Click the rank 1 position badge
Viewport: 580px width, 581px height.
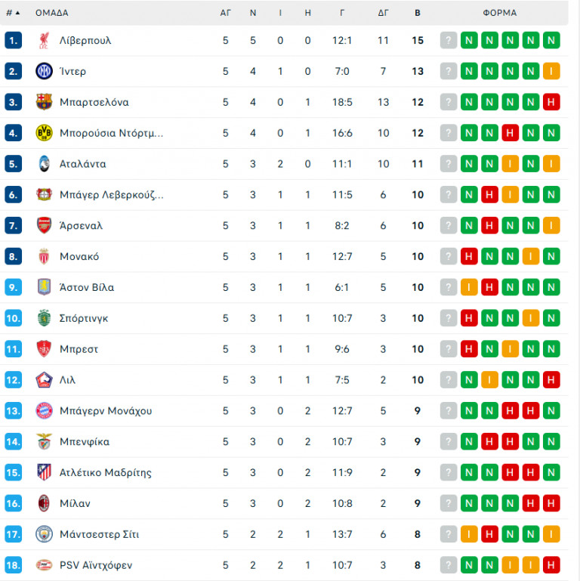[x=13, y=41]
